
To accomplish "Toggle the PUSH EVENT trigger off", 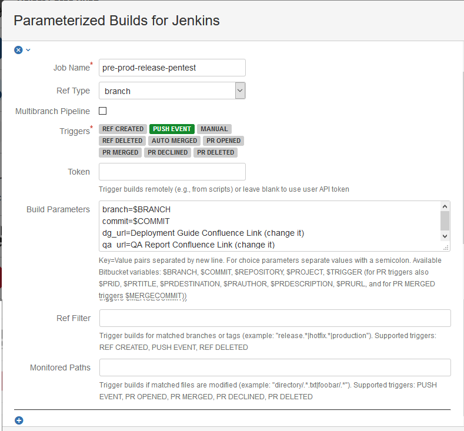I will pos(172,129).
